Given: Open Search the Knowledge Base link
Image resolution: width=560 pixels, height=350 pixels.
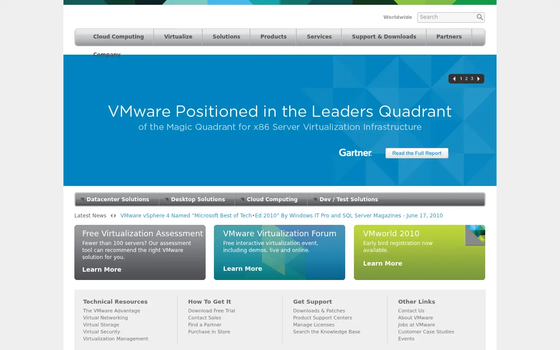Looking at the screenshot, I should pyautogui.click(x=327, y=332).
